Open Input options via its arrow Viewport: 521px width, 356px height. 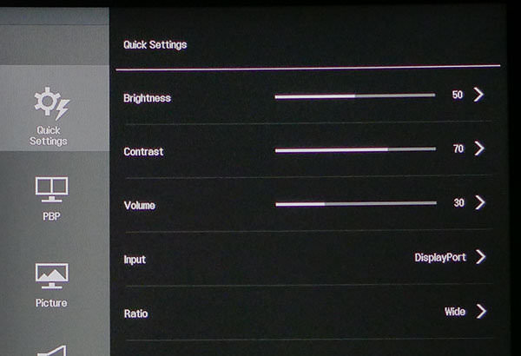coord(479,257)
